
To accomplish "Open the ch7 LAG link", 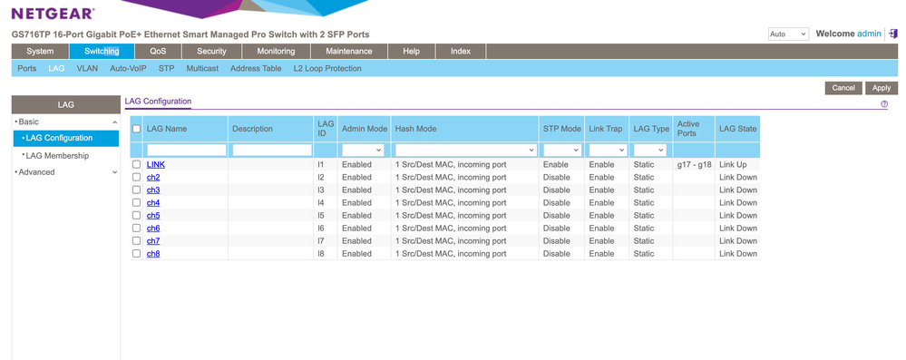I will pos(153,241).
